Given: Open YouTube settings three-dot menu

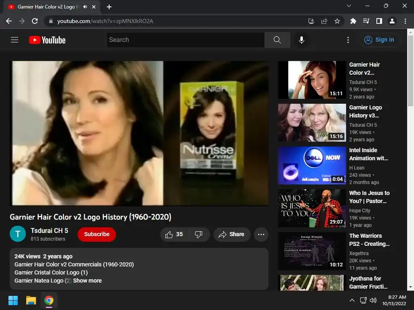Looking at the screenshot, I should coord(348,40).
